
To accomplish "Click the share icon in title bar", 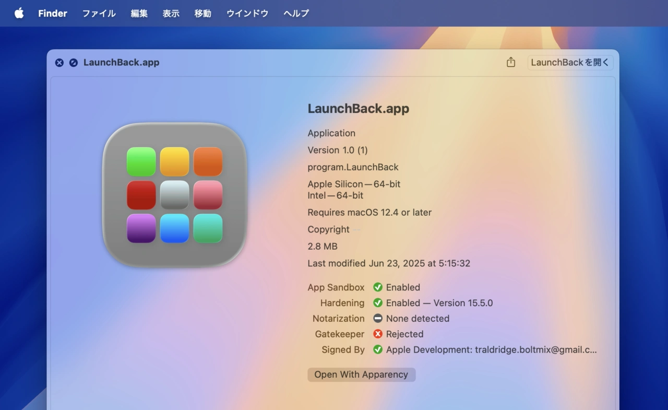I will click(x=510, y=62).
